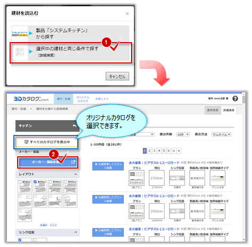Switch to the 通常検索 tab
Image resolution: width=252 pixels, height=247 pixels.
coord(213,110)
